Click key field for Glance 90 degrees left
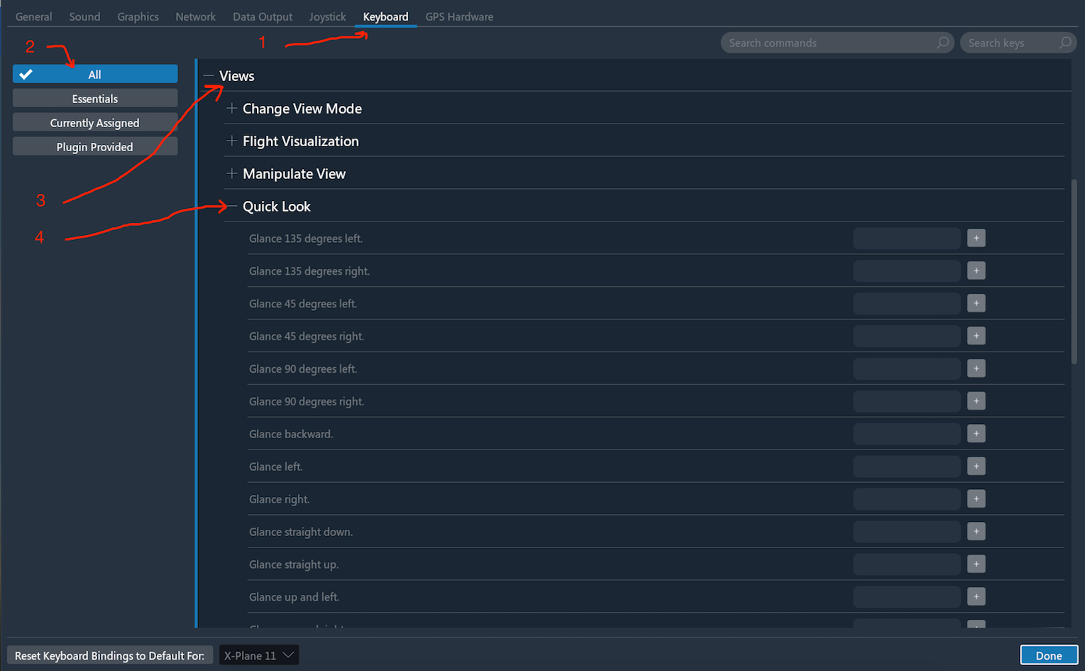1085x671 pixels. (907, 369)
